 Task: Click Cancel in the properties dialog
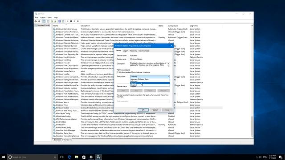coord(155,110)
